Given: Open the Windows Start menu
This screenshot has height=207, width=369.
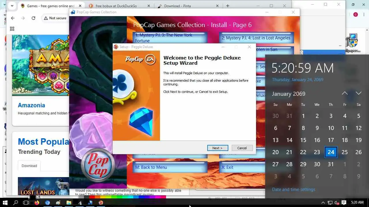Looking at the screenshot, I should click(x=5, y=203).
